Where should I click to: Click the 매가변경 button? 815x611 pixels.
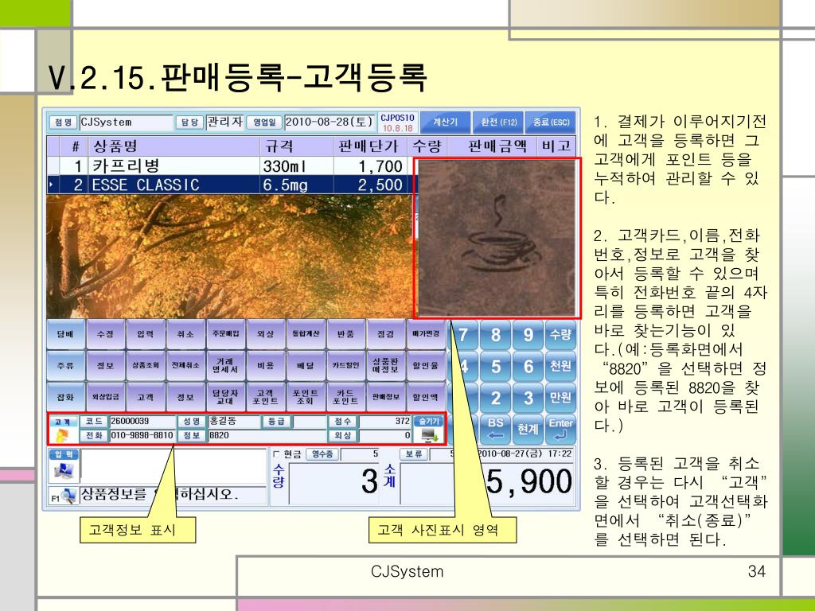click(x=425, y=334)
